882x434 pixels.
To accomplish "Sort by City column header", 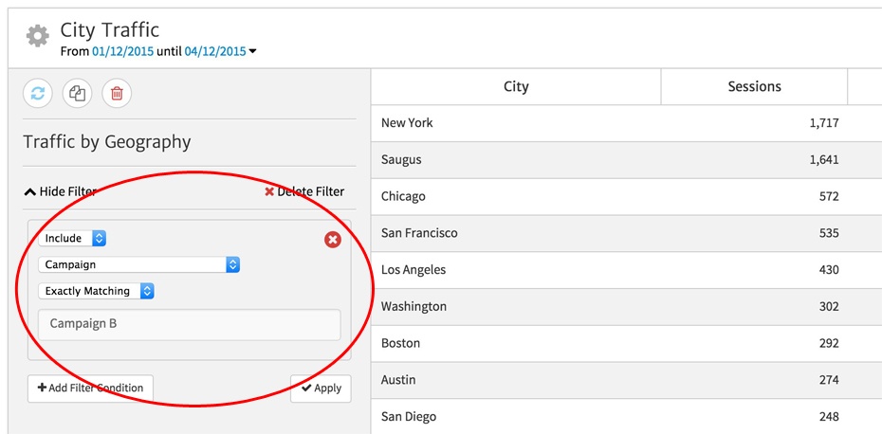I will pyautogui.click(x=516, y=86).
